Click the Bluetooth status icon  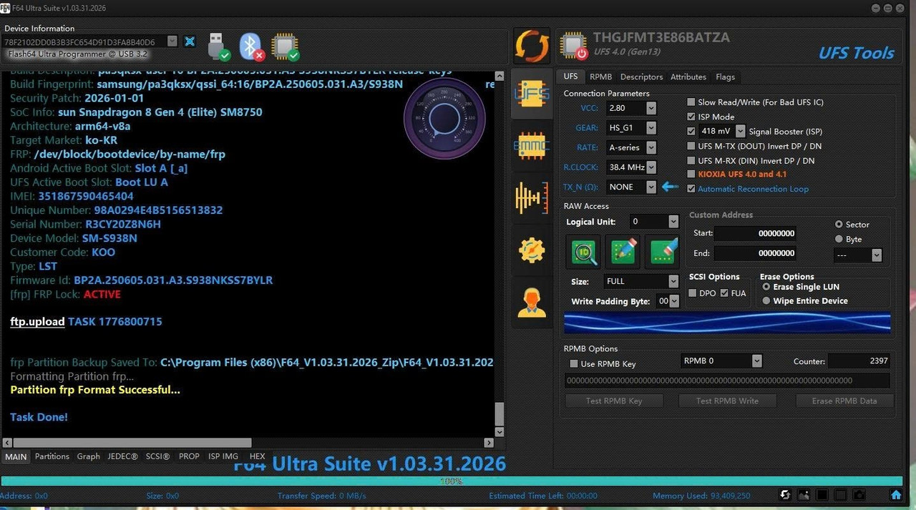pyautogui.click(x=251, y=46)
